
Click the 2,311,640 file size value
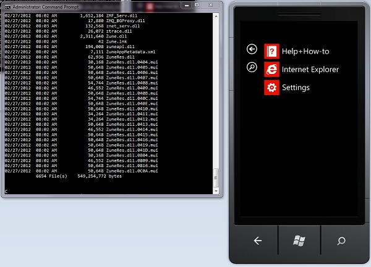(x=92, y=36)
